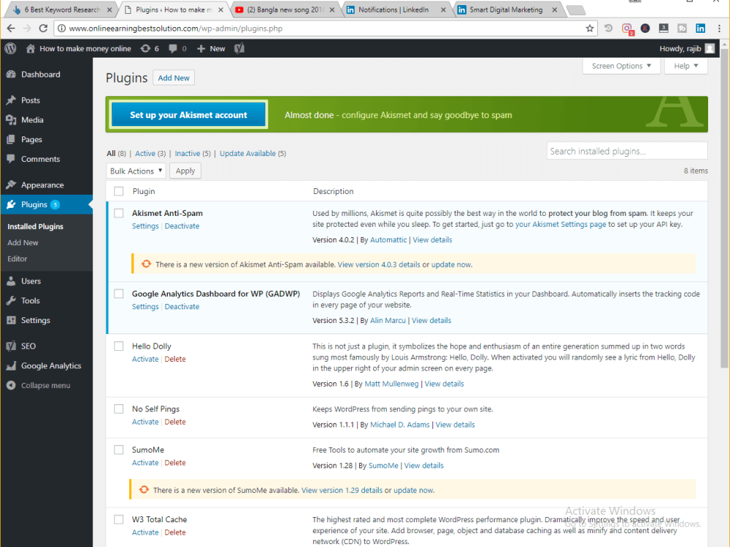Image resolution: width=730 pixels, height=547 pixels.
Task: Click the Apply bulk action button
Action: point(185,171)
